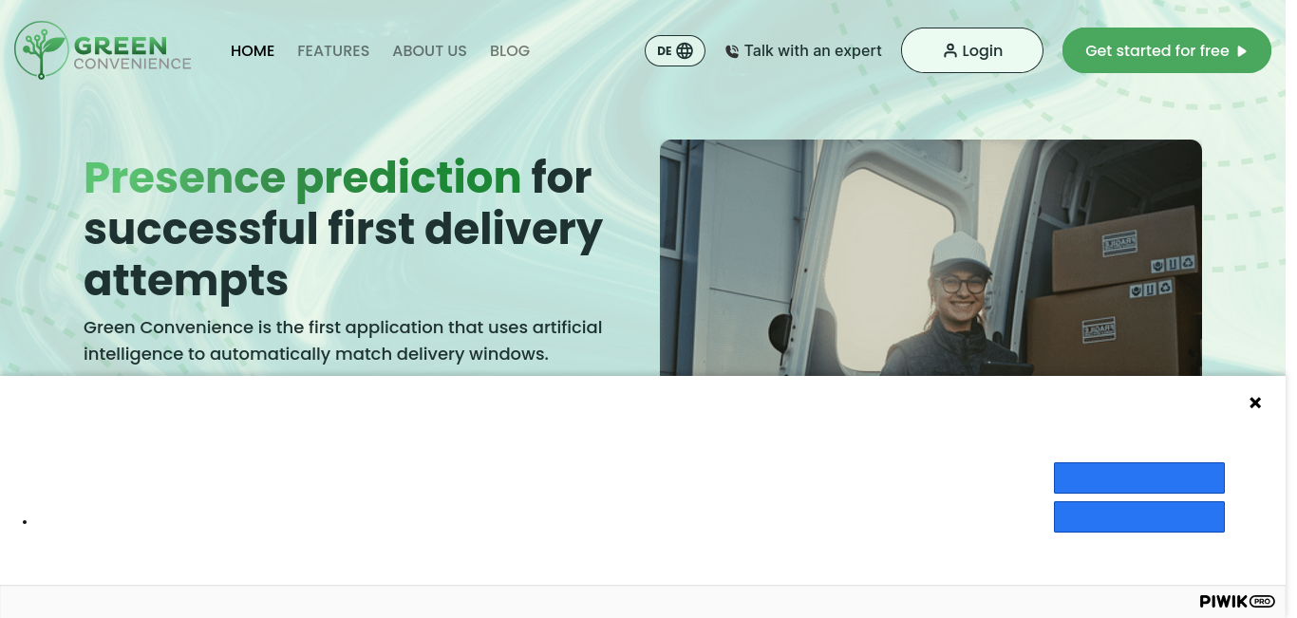The width and height of the screenshot is (1297, 618).
Task: Navigate to the BLOG page
Action: click(x=510, y=51)
